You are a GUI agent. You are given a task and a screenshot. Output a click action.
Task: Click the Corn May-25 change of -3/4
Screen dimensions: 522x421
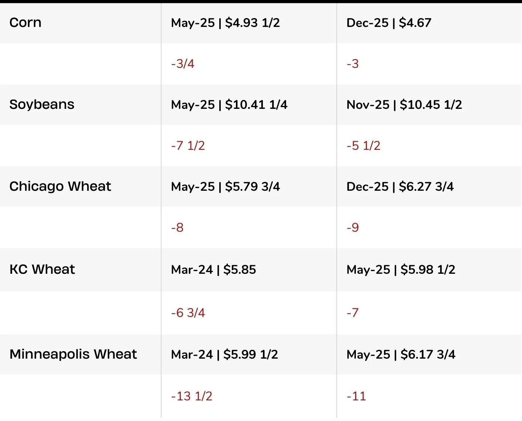pyautogui.click(x=183, y=64)
